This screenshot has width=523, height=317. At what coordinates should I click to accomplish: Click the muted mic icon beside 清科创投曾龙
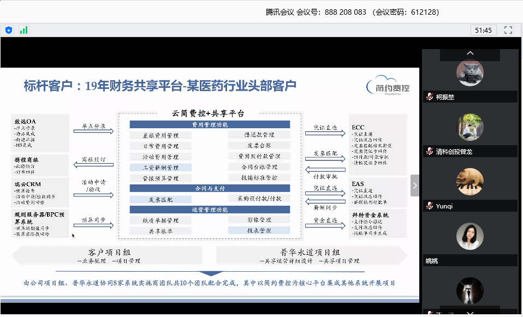(430, 152)
